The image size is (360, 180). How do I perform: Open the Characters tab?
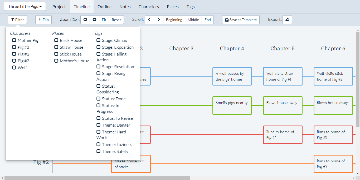(x=149, y=7)
